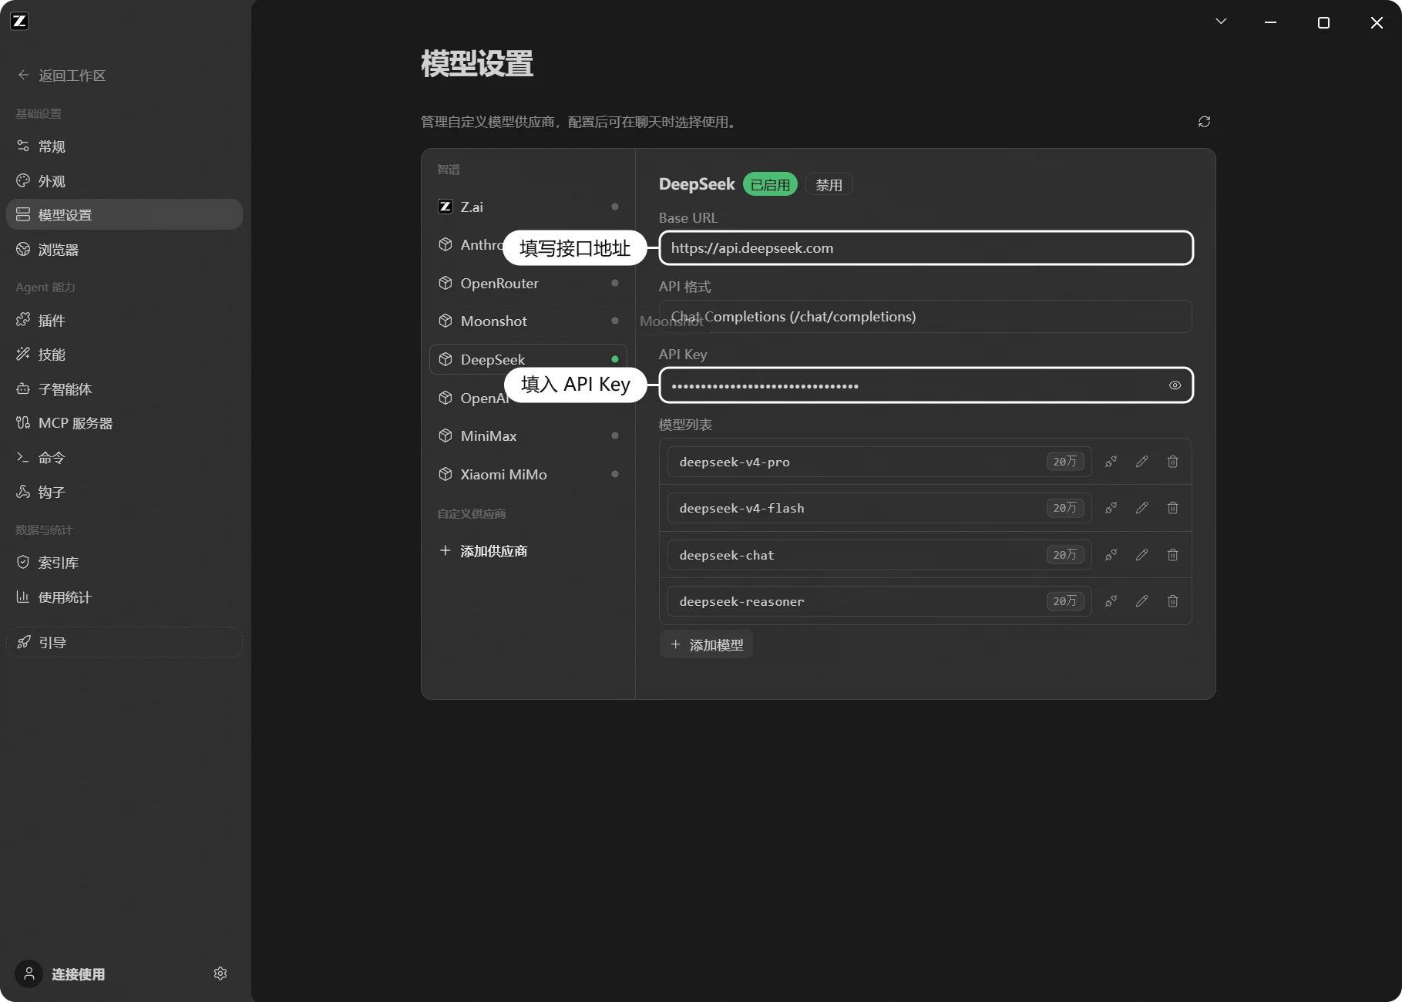The height and width of the screenshot is (1002, 1402).
Task: Open the 命令 commands page
Action: tap(124, 458)
